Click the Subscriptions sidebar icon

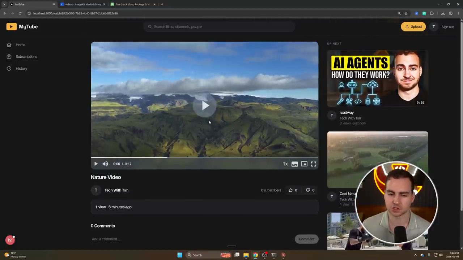pos(9,57)
